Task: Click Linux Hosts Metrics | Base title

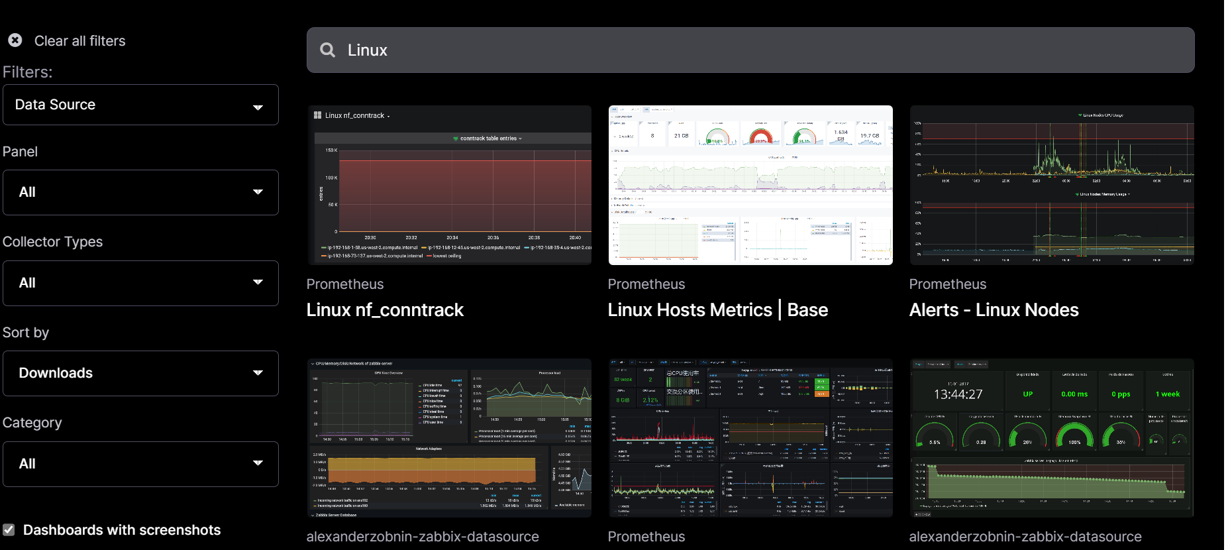Action: (718, 310)
